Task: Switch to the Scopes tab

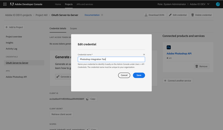Action: [x=73, y=28]
